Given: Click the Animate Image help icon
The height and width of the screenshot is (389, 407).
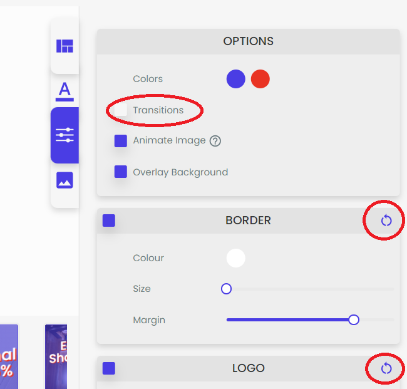Looking at the screenshot, I should 215,141.
